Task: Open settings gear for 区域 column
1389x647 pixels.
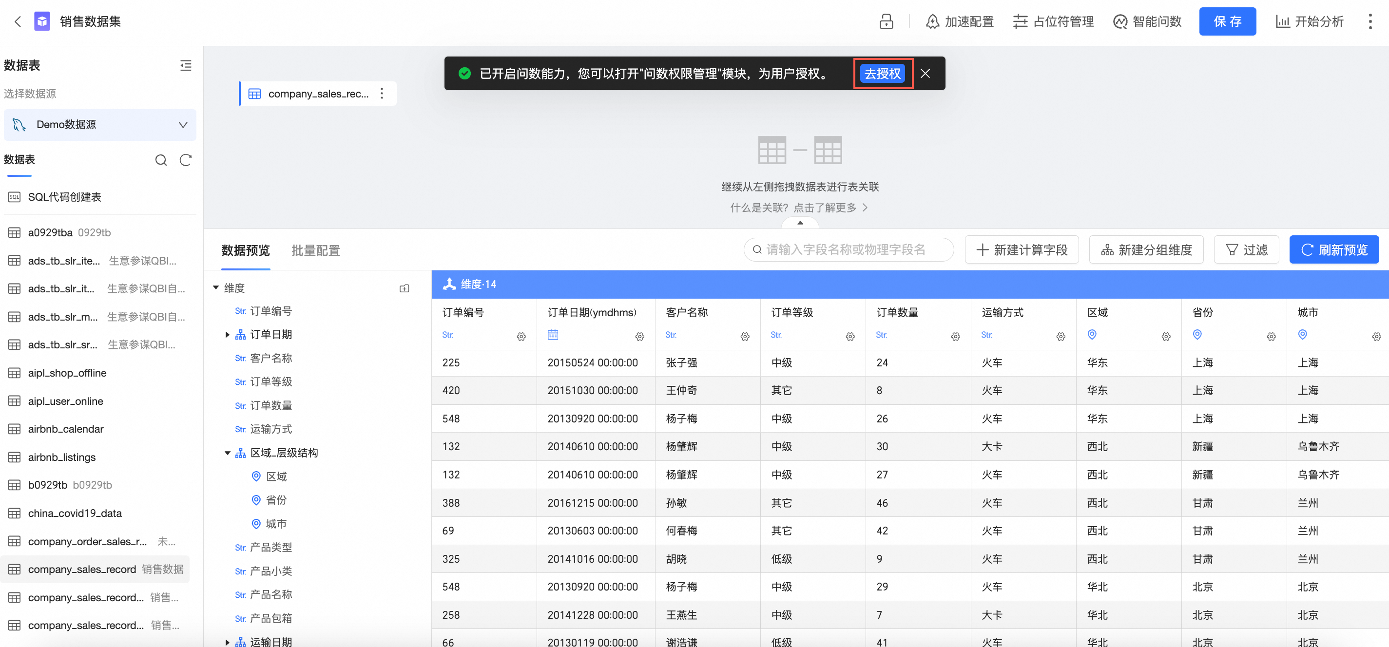Action: [1166, 337]
